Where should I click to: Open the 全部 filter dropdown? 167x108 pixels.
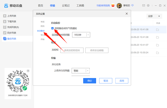pos(154,16)
